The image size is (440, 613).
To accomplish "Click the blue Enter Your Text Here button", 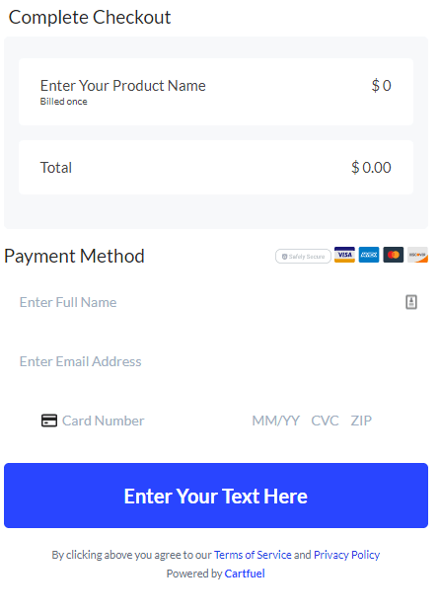I will [216, 496].
